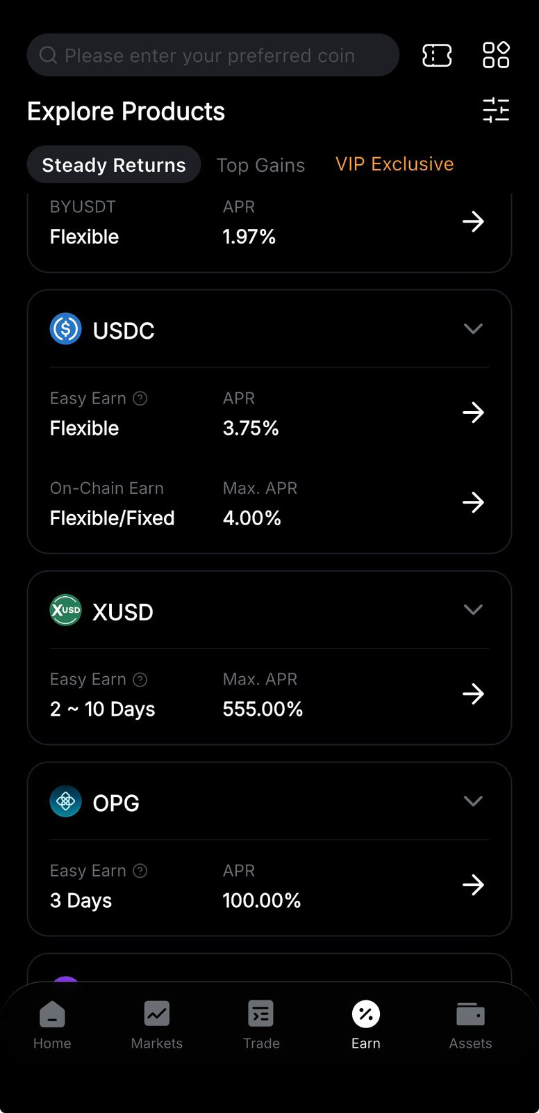This screenshot has width=539, height=1113.
Task: Open USDC On-Chain Earn 4.00% arrow
Action: [x=473, y=502]
